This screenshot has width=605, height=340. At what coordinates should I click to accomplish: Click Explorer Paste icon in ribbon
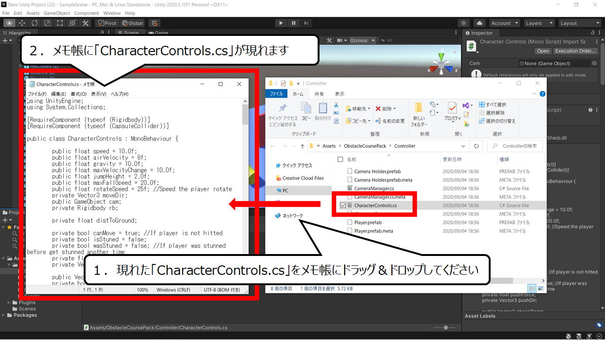323,108
